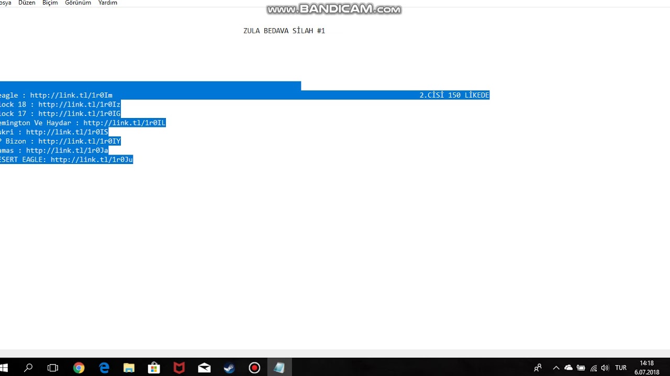The height and width of the screenshot is (376, 670).
Task: Click the ZULA BEDAVA SİLAH #1 heading
Action: (284, 31)
